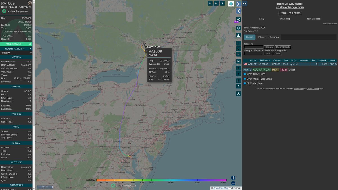Sort table by Hex ID column
The image size is (338, 190).
coord(253,60)
